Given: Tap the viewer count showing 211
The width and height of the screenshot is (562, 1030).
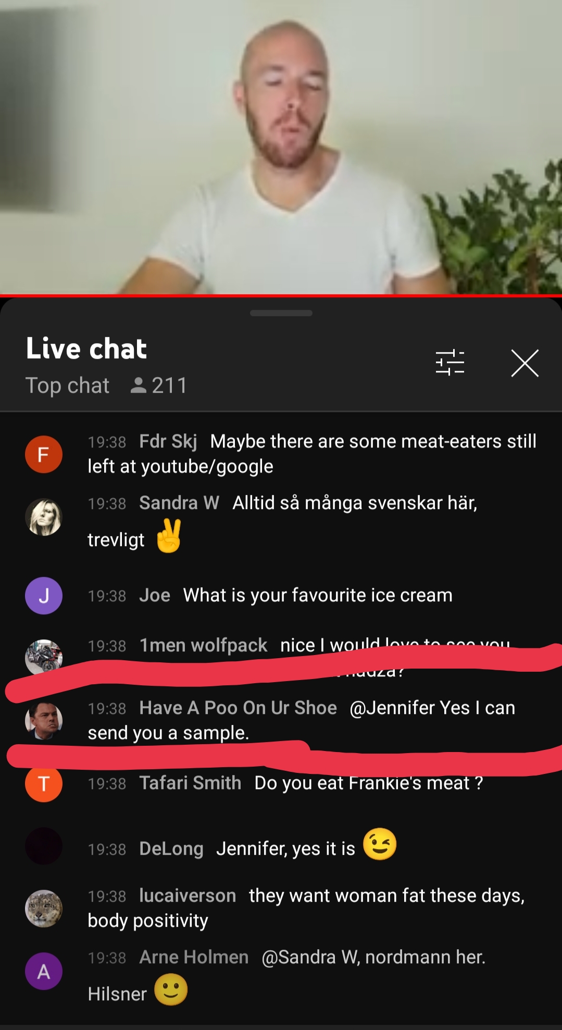Looking at the screenshot, I should point(159,385).
